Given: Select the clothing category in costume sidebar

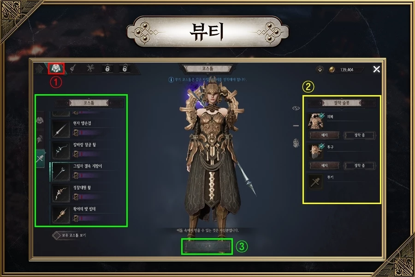Looking at the screenshot, I should click(40, 120).
